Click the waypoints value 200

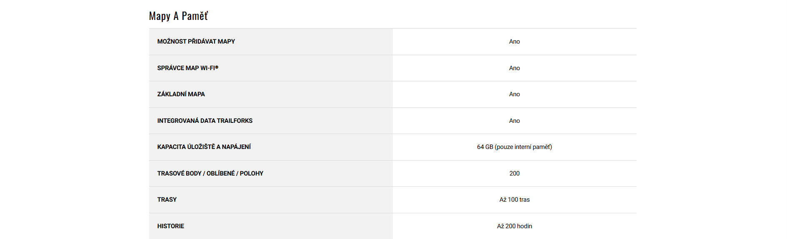click(x=514, y=173)
